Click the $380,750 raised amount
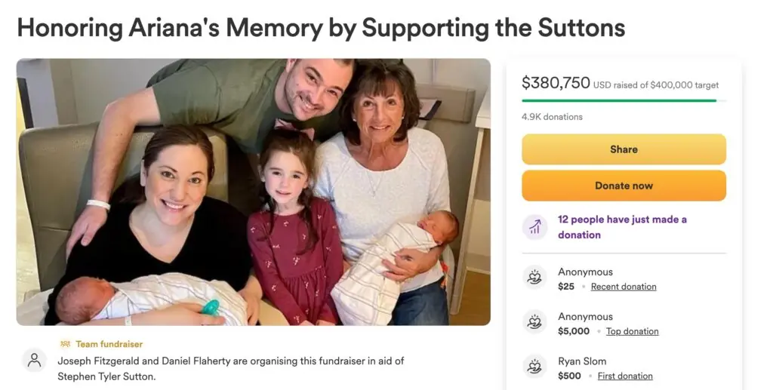Screen dimensions: 773x390 coord(556,83)
